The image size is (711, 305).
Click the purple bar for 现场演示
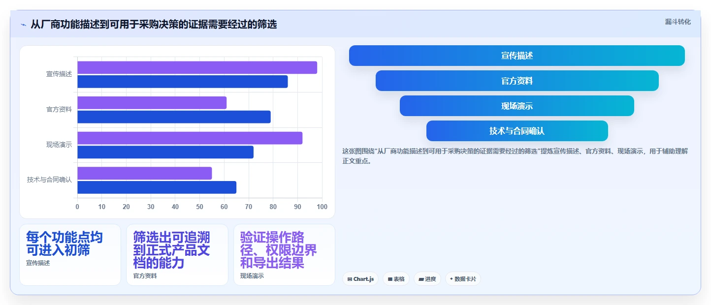(190, 138)
